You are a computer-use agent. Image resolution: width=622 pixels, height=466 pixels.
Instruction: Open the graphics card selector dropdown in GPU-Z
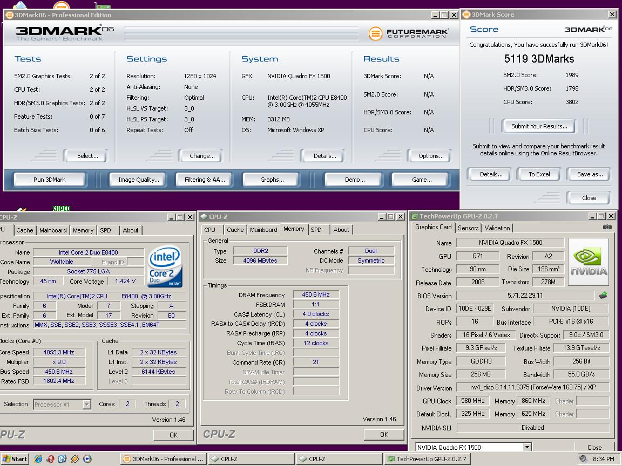pos(527,447)
